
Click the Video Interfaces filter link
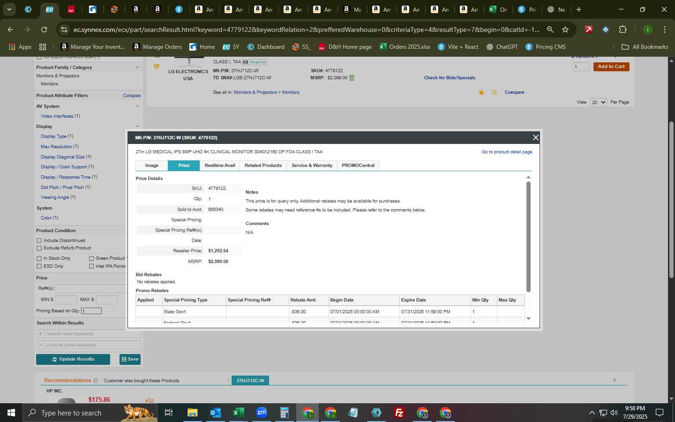[x=57, y=116]
